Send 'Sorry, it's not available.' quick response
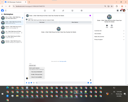 [37, 77]
